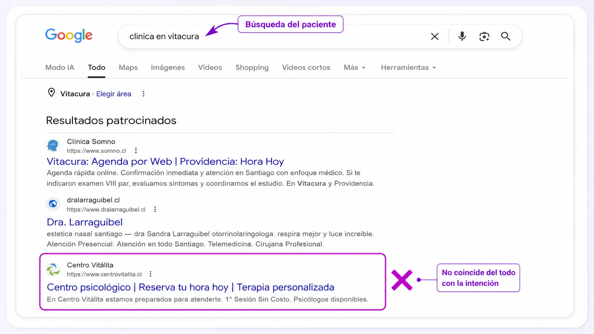Expand the Herramientas dropdown
The width and height of the screenshot is (594, 334).
409,67
